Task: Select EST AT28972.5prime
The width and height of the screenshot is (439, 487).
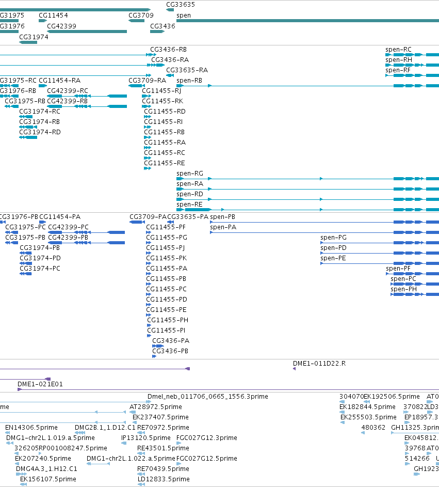Action: coord(155,407)
